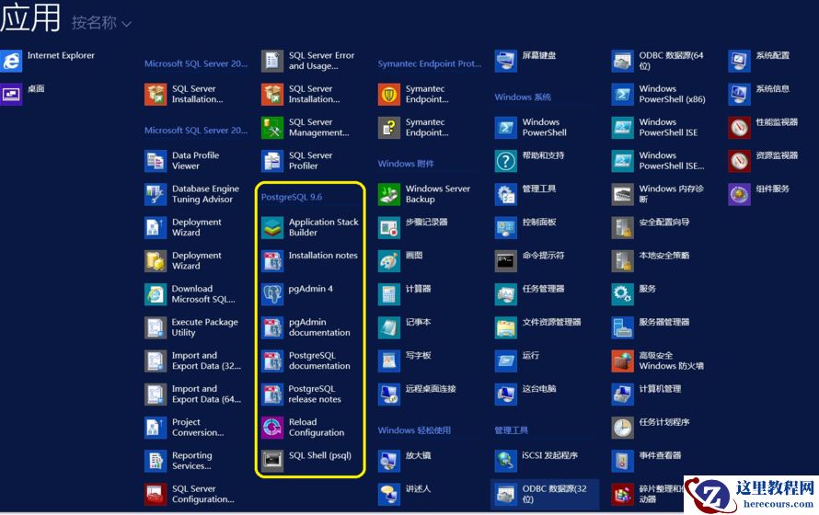
Task: Open the 按名称 sort dropdown
Action: click(101, 23)
